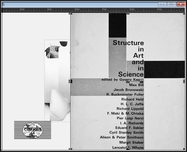Close the image window

click(x=181, y=4)
